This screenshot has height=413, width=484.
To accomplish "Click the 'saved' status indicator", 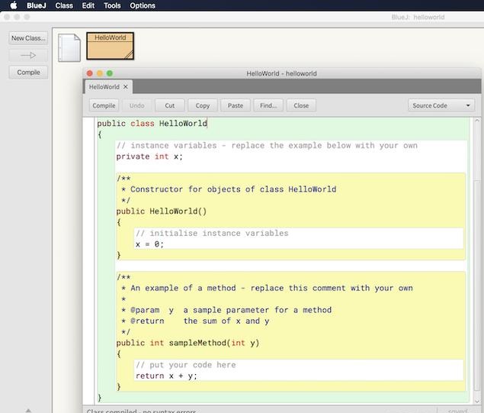I will coord(458,411).
